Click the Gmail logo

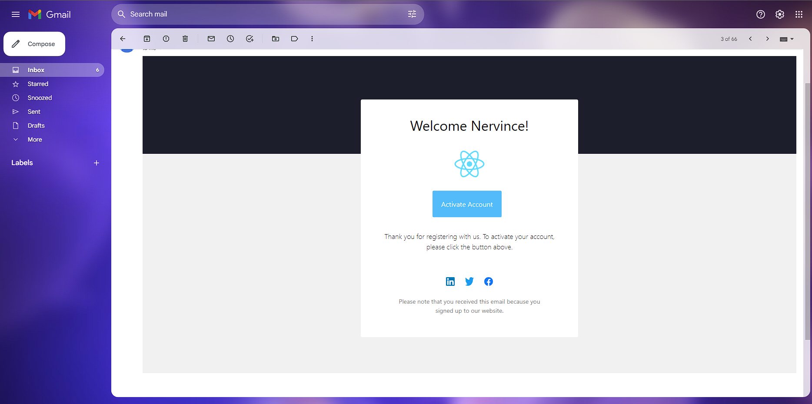coord(50,14)
